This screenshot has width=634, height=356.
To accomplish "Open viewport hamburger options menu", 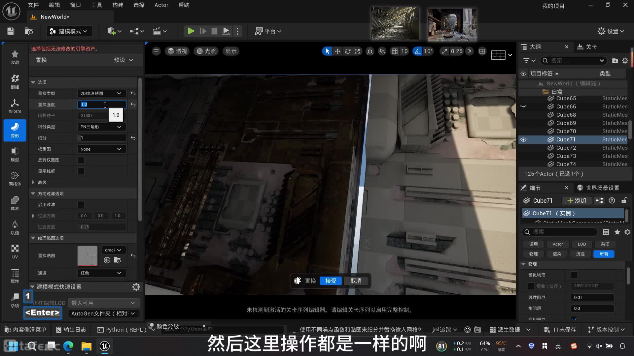I will click(x=156, y=51).
